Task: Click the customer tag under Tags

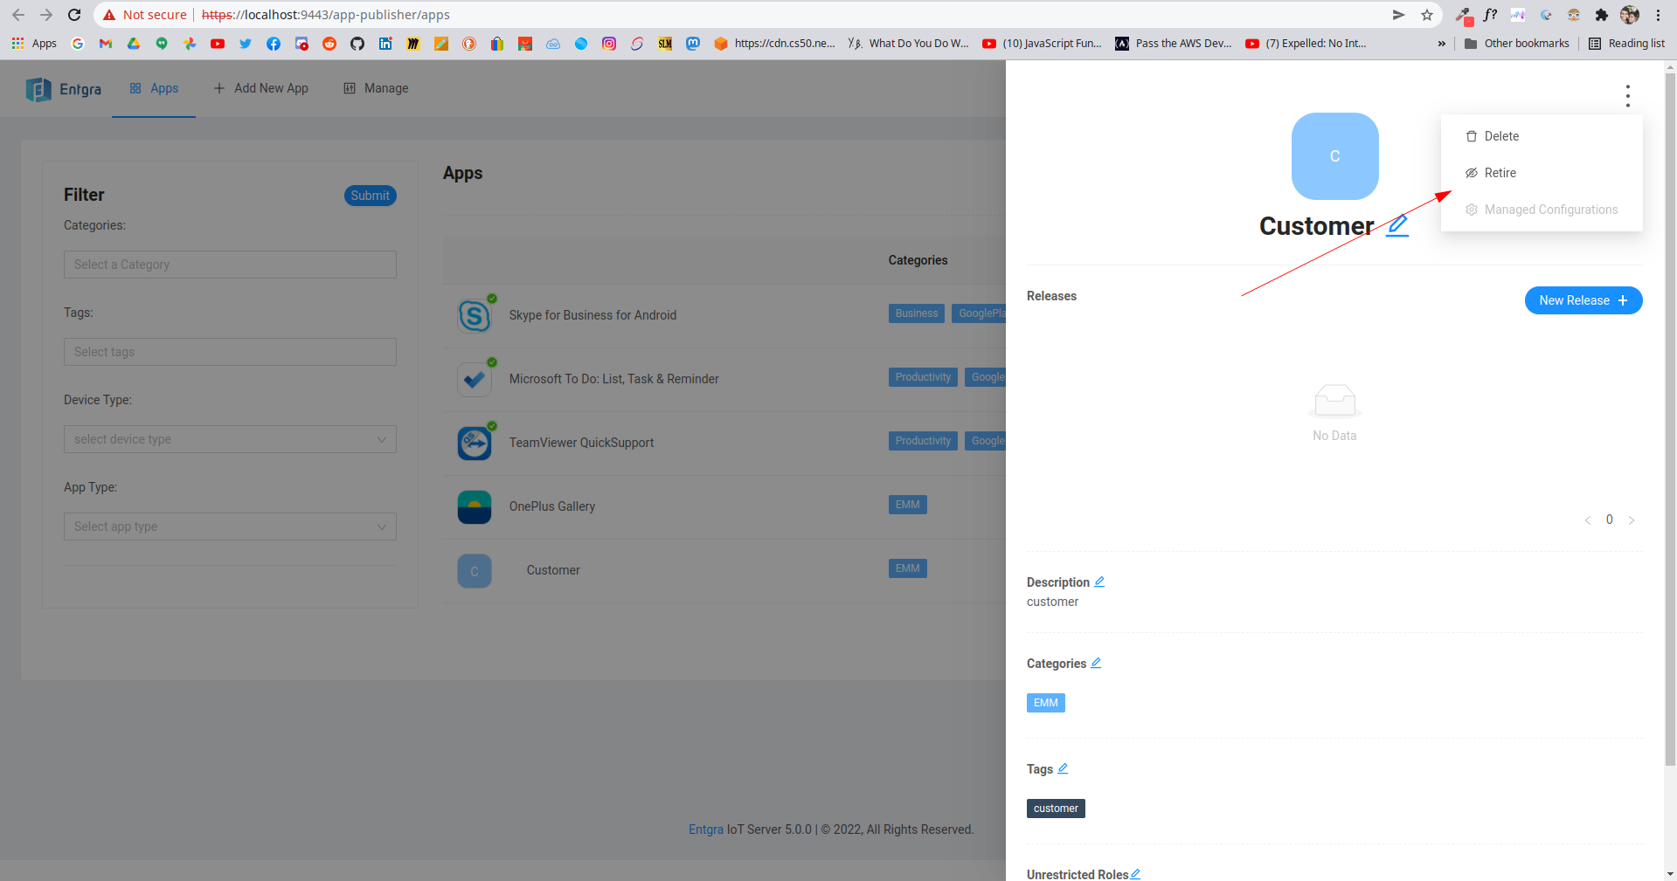Action: point(1055,808)
